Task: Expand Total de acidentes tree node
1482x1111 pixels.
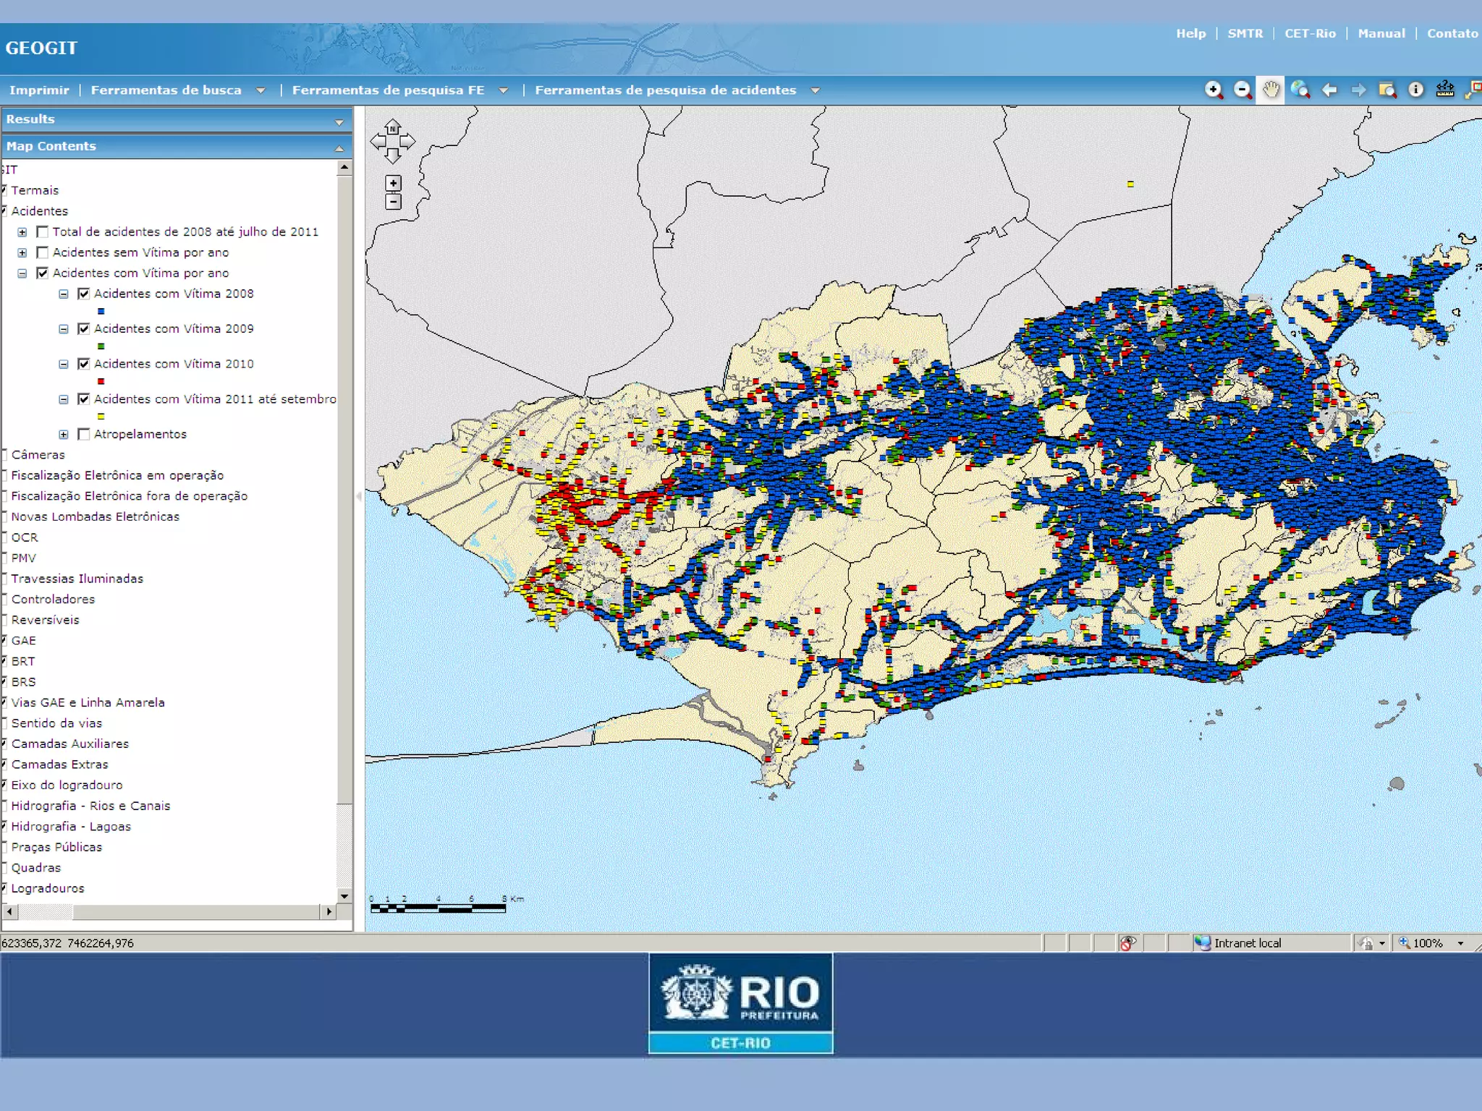Action: click(22, 232)
